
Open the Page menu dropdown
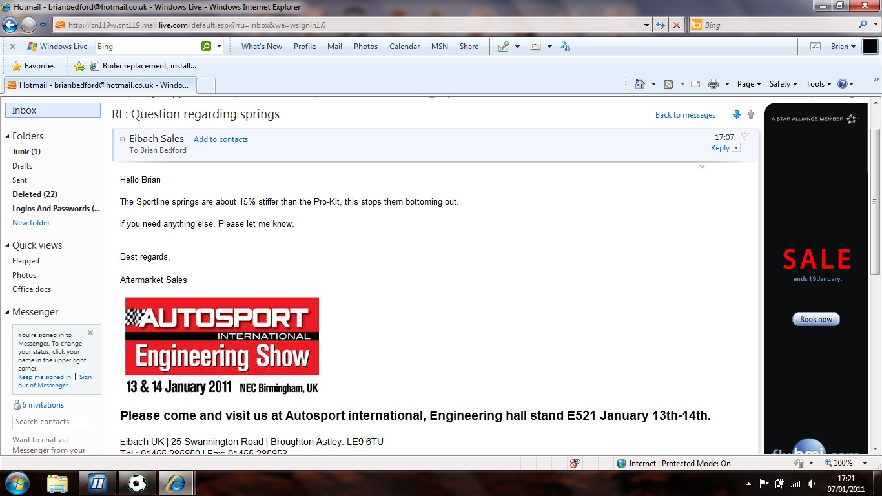(x=749, y=84)
